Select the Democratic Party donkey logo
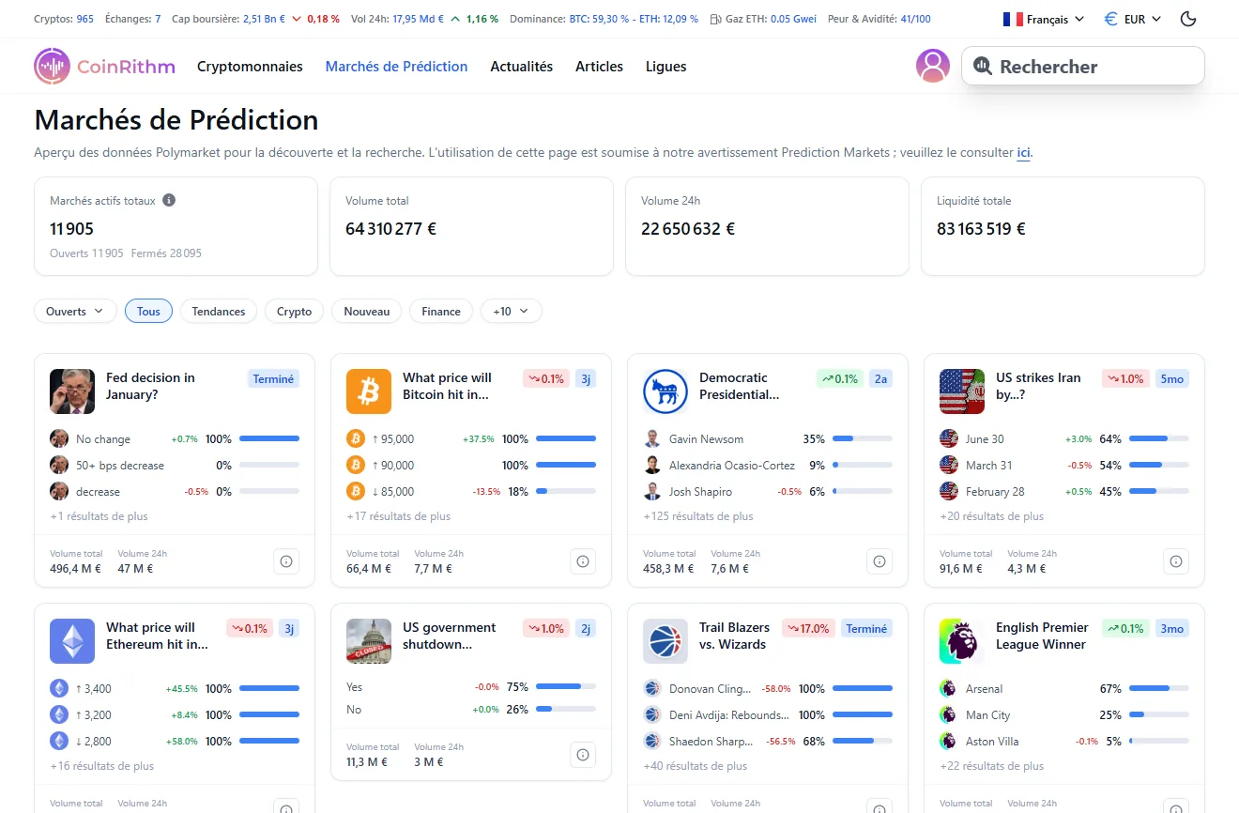This screenshot has height=813, width=1239. (665, 391)
